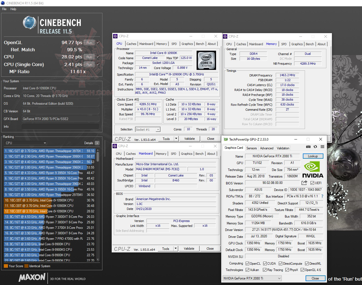Screen dimensions: 362x285
Task: Open the Caches tab in the CPU-Z CPU window
Action: [x=131, y=44]
